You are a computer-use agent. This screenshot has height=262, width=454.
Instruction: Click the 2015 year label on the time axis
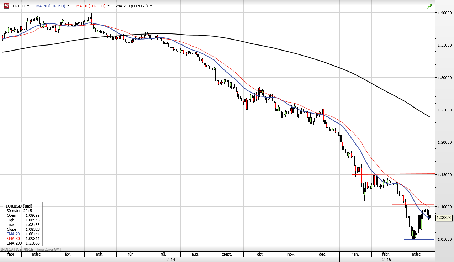click(386, 260)
